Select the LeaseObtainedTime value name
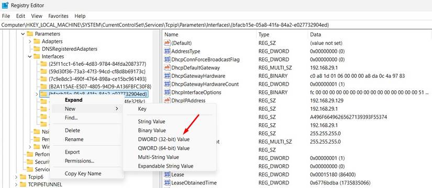 point(194,183)
